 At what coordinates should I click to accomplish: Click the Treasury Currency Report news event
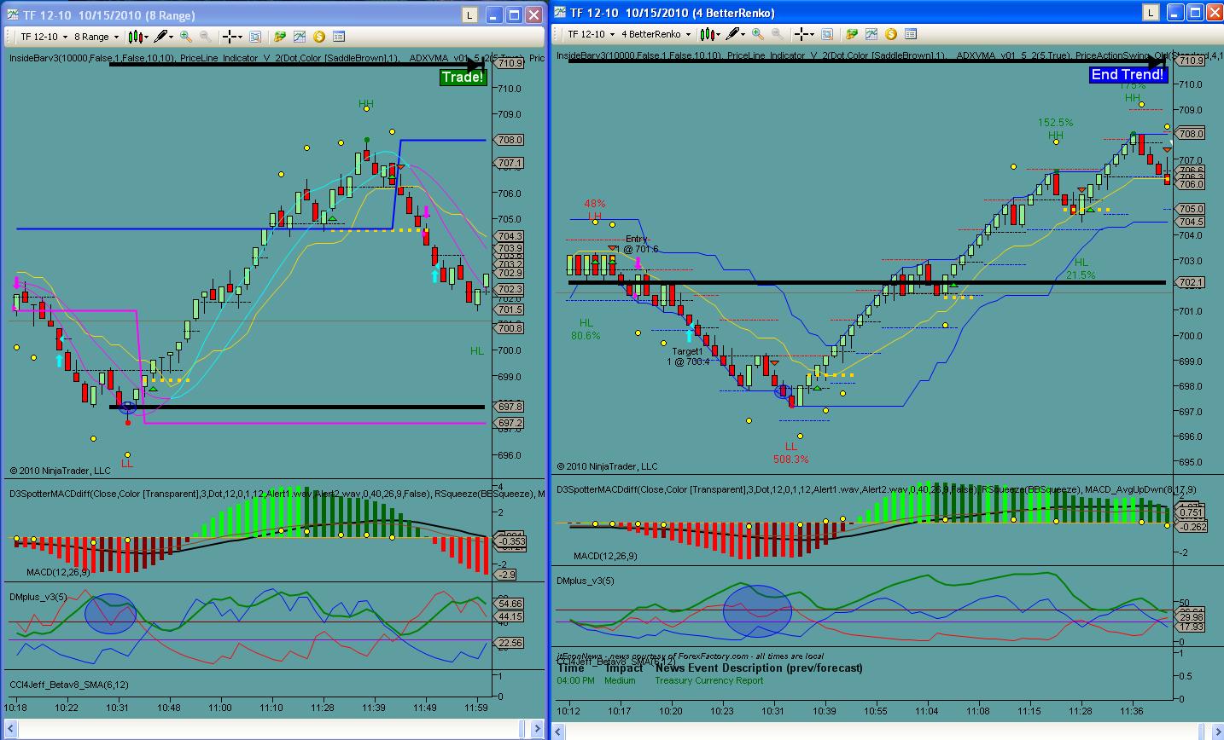coord(709,680)
